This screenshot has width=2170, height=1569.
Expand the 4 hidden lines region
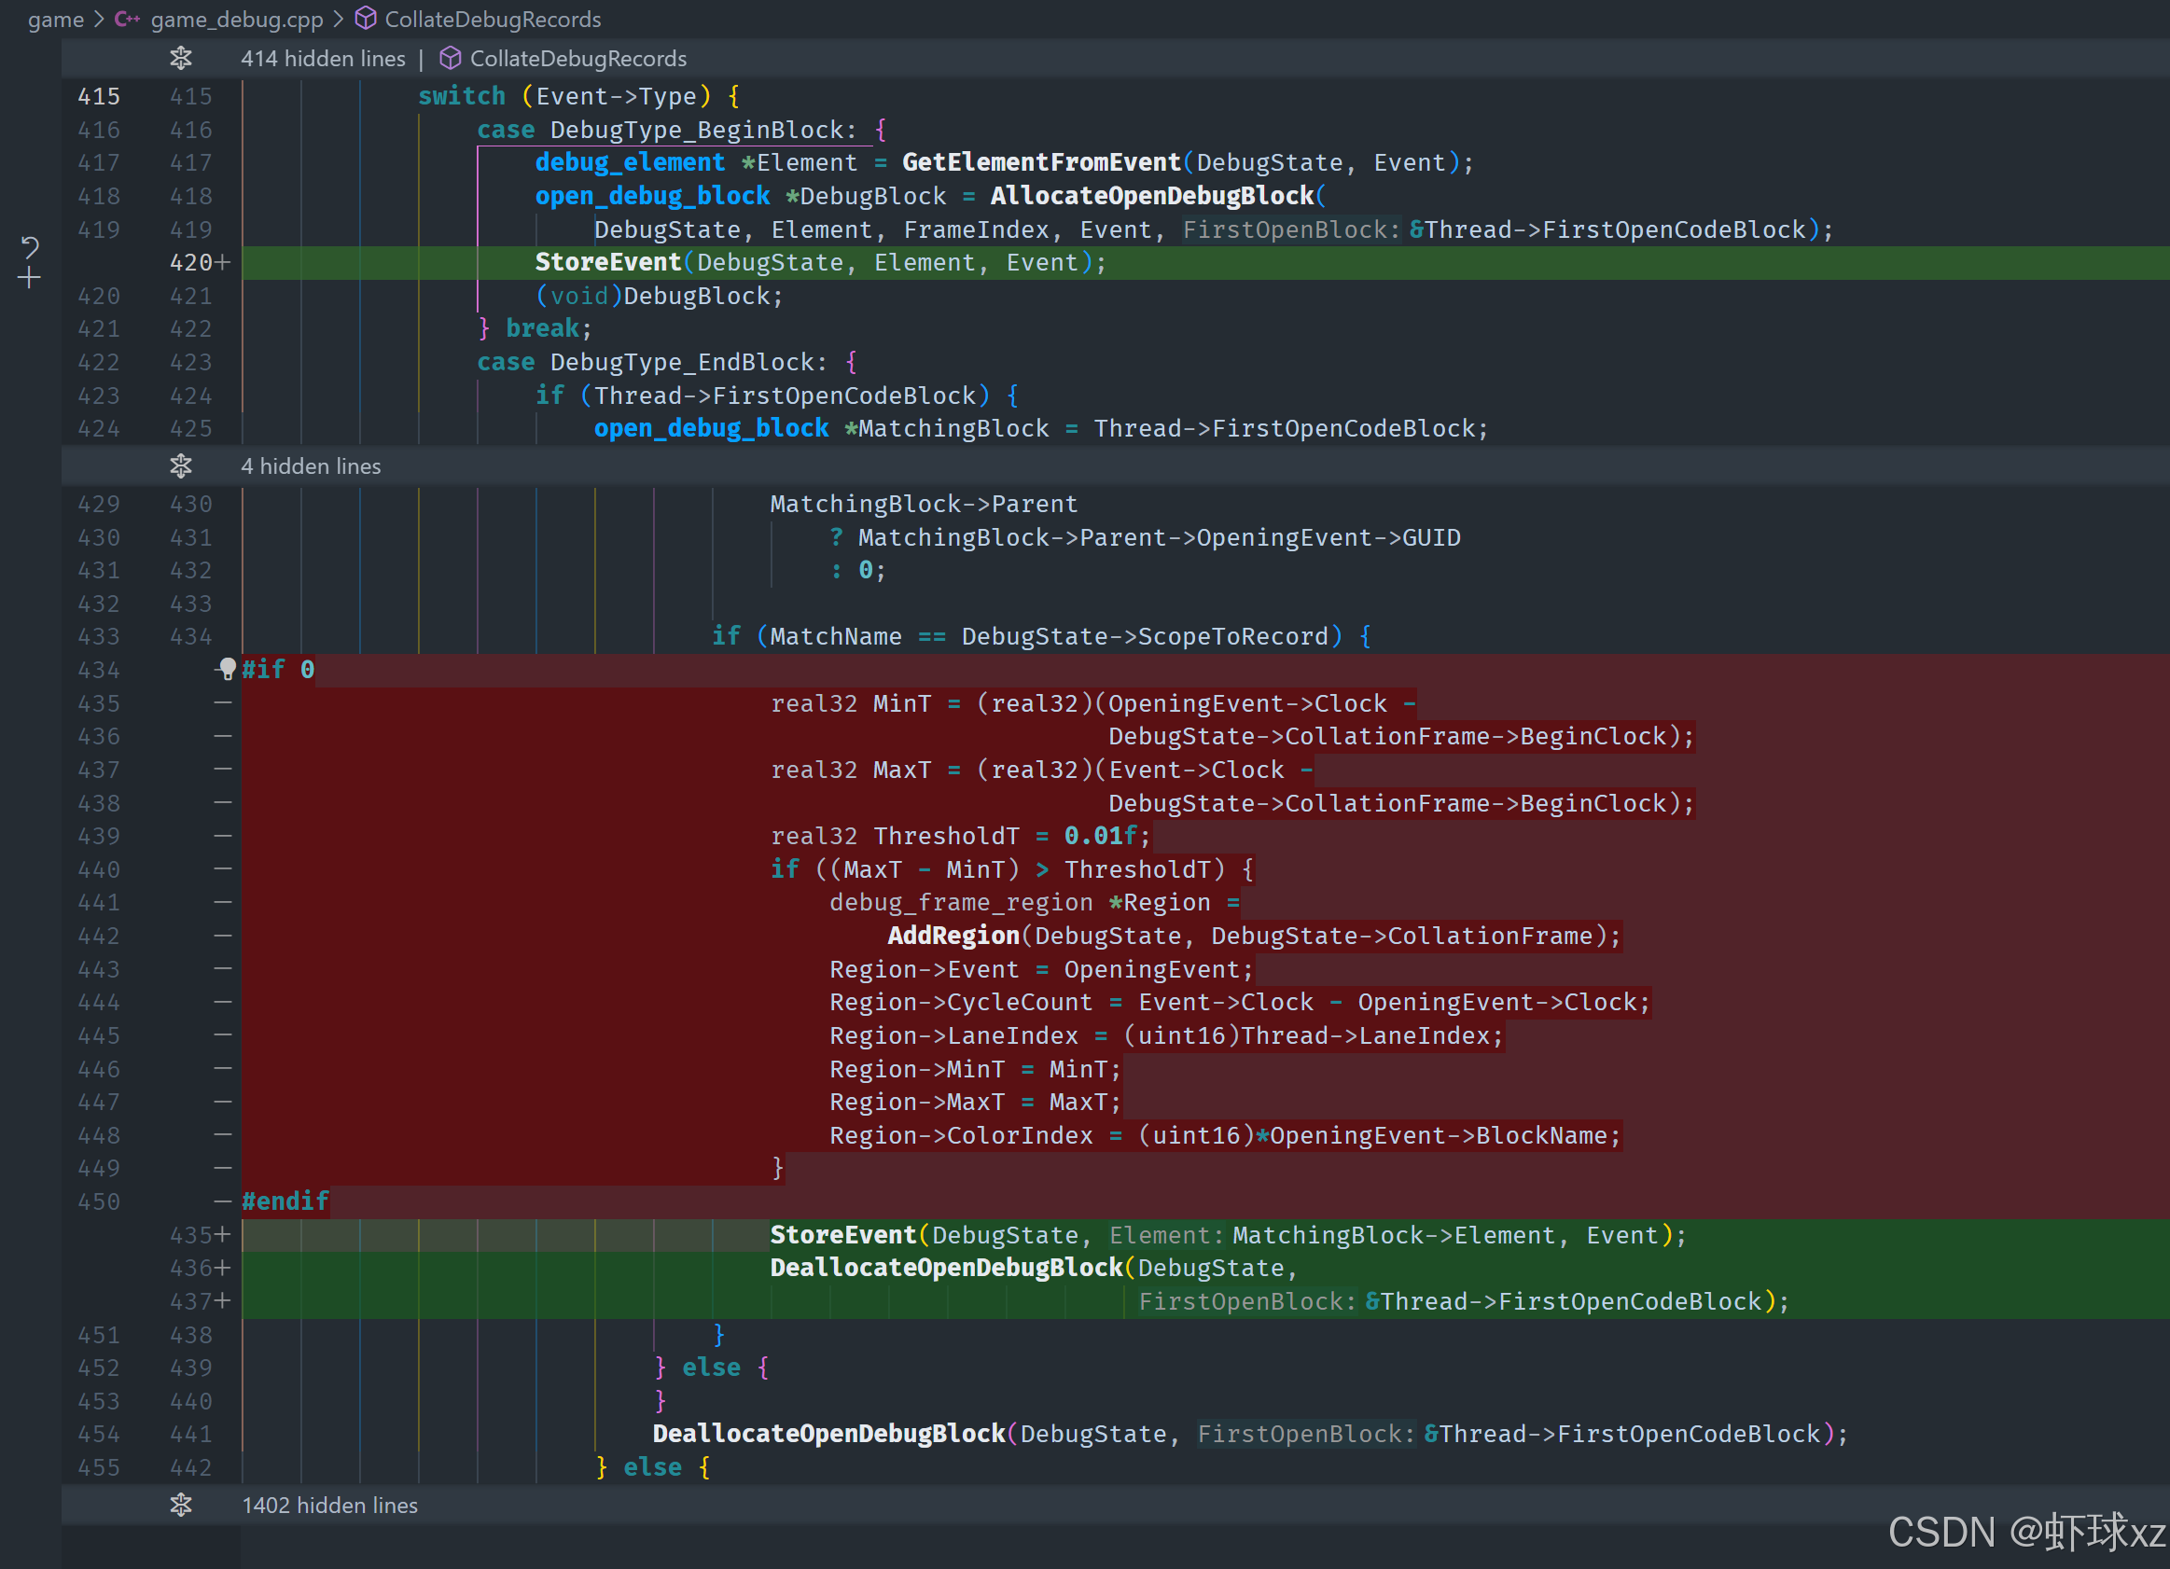click(181, 465)
